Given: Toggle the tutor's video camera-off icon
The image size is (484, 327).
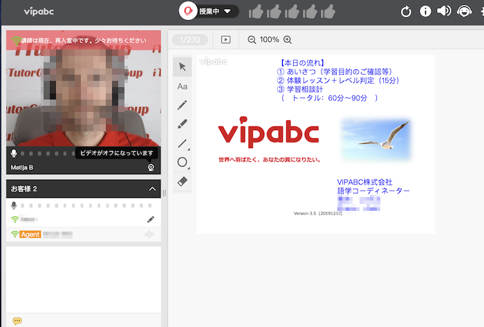Looking at the screenshot, I should (151, 167).
